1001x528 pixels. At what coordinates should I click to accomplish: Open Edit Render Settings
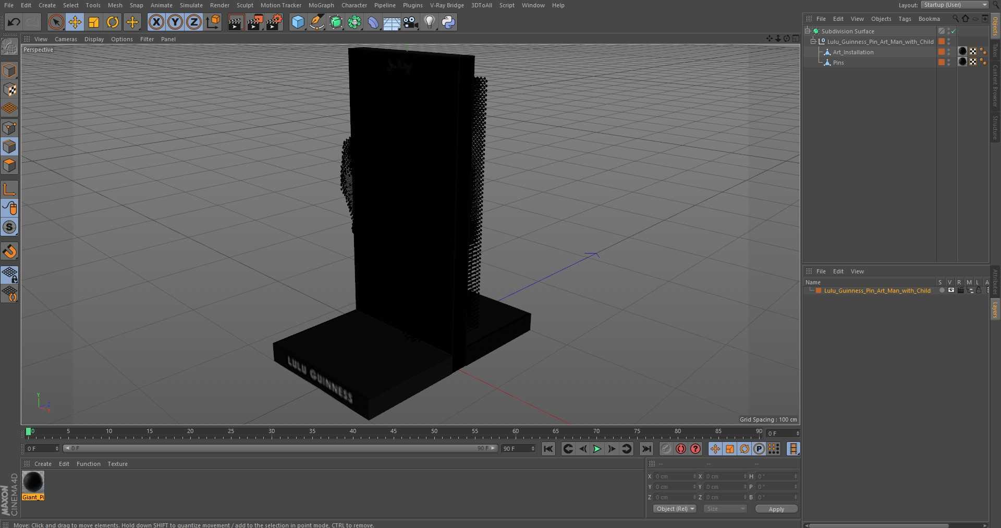274,22
